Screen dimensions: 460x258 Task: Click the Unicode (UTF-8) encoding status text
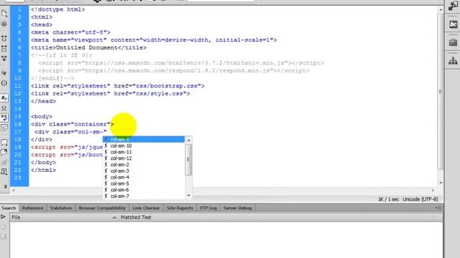[x=420, y=199]
